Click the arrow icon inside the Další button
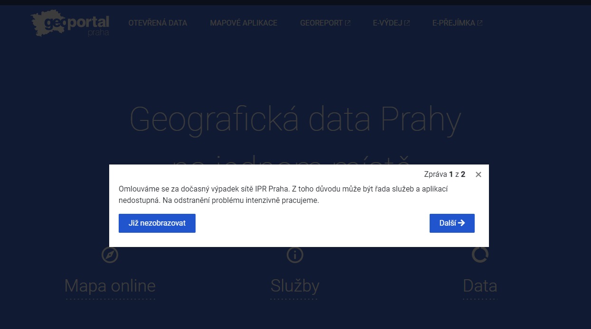Image resolution: width=591 pixels, height=329 pixels. click(463, 223)
